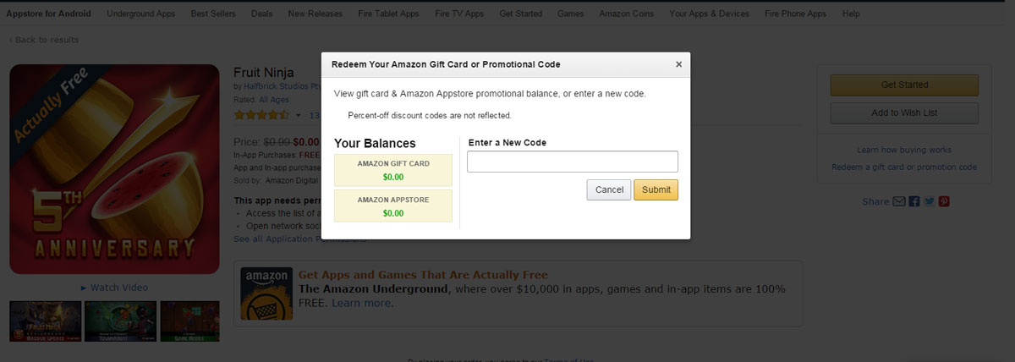This screenshot has width=1015, height=362.
Task: Open the first screenshot thumbnail
Action: click(x=46, y=321)
